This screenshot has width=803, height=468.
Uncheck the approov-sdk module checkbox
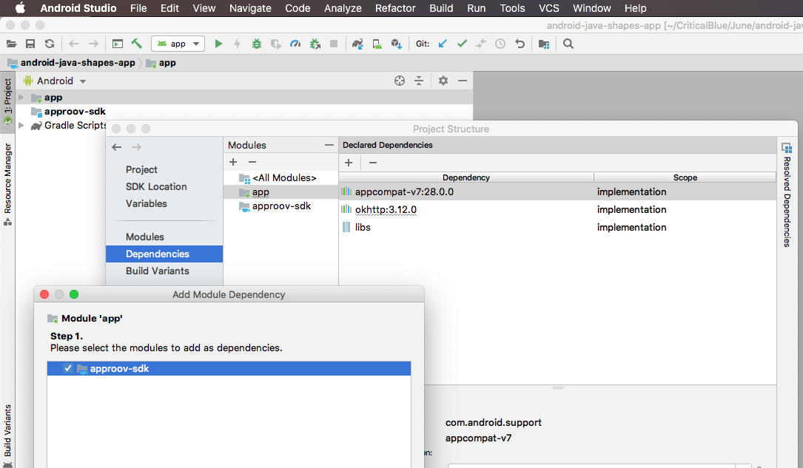(x=67, y=368)
